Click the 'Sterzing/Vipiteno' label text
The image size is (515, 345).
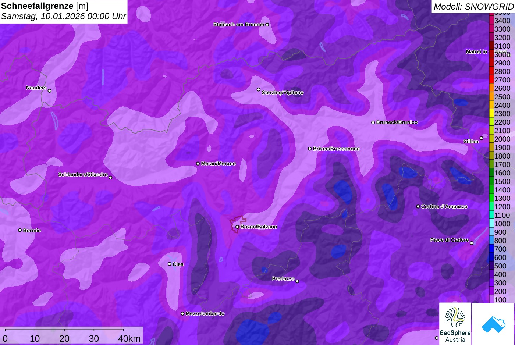(283, 93)
